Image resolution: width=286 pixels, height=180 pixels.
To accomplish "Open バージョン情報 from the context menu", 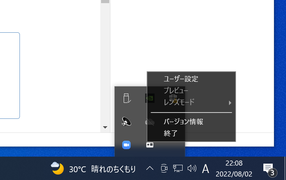I will pyautogui.click(x=191, y=122).
